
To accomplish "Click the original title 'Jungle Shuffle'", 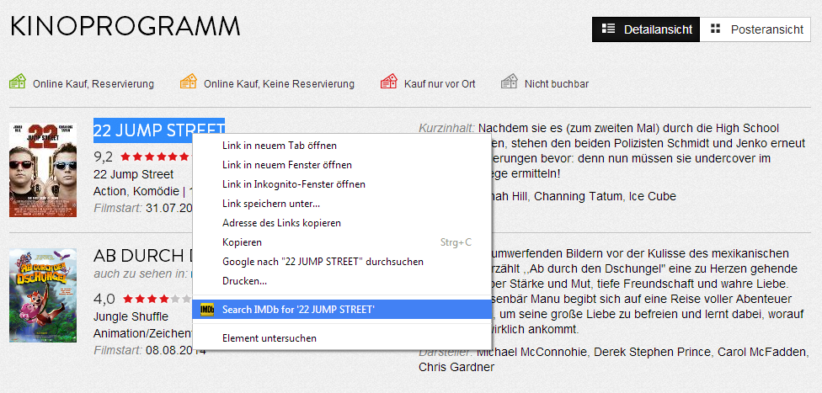I will pyautogui.click(x=131, y=316).
